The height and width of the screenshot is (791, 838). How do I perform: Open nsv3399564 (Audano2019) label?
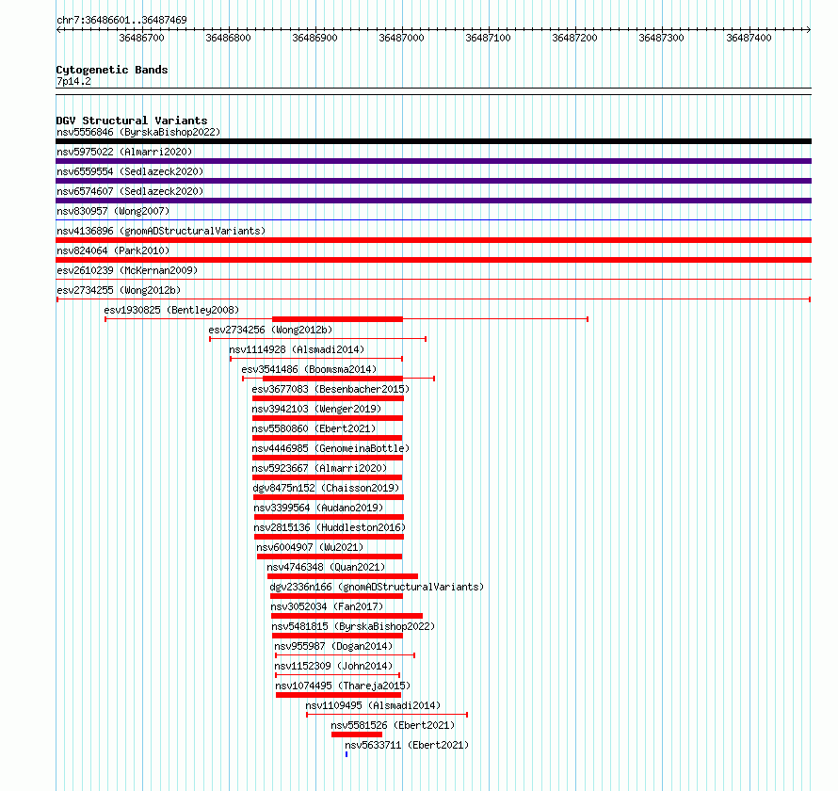click(x=318, y=508)
